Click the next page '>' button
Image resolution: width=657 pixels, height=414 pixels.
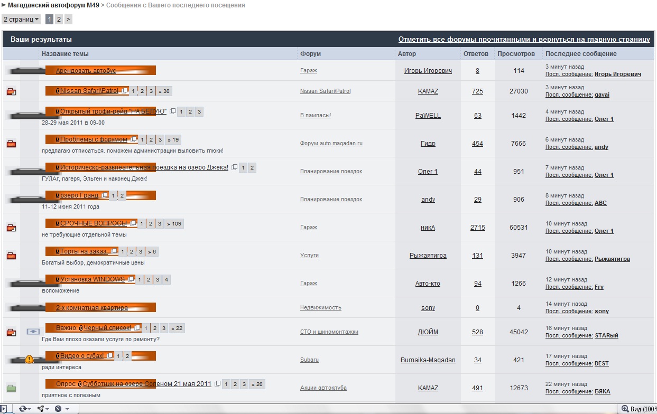click(x=68, y=20)
